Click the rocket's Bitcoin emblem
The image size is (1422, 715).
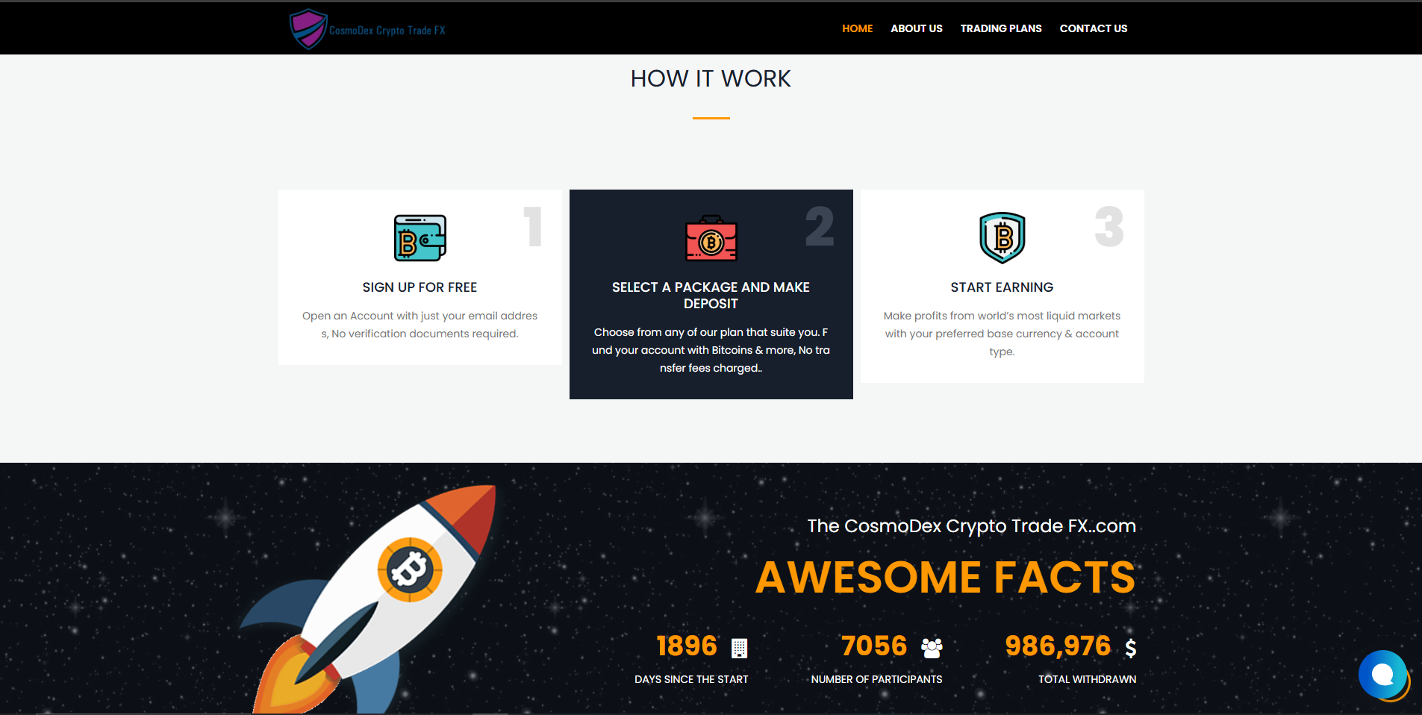coord(410,569)
